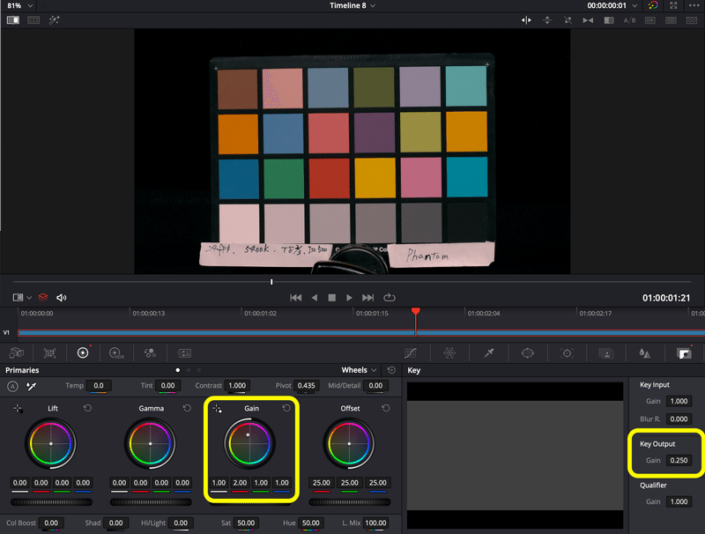Click the flip horizontal viewer icon
Viewport: 705px width, 534px height.
[526, 20]
